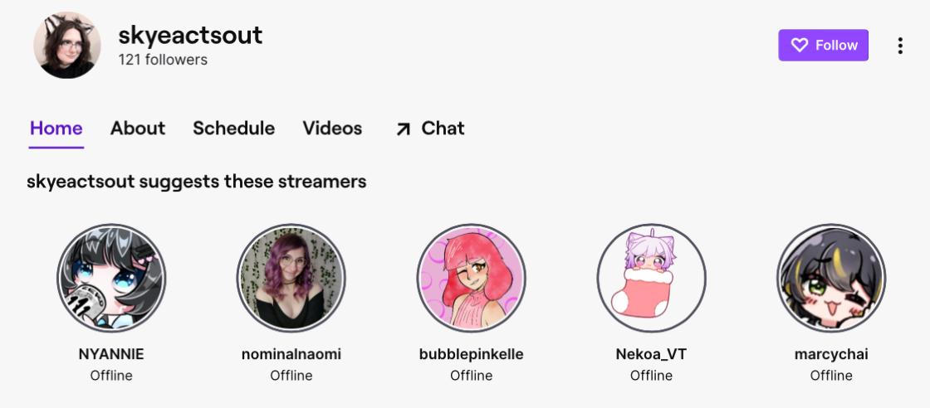
Task: Click the NYANNIE streamer name
Action: [111, 354]
